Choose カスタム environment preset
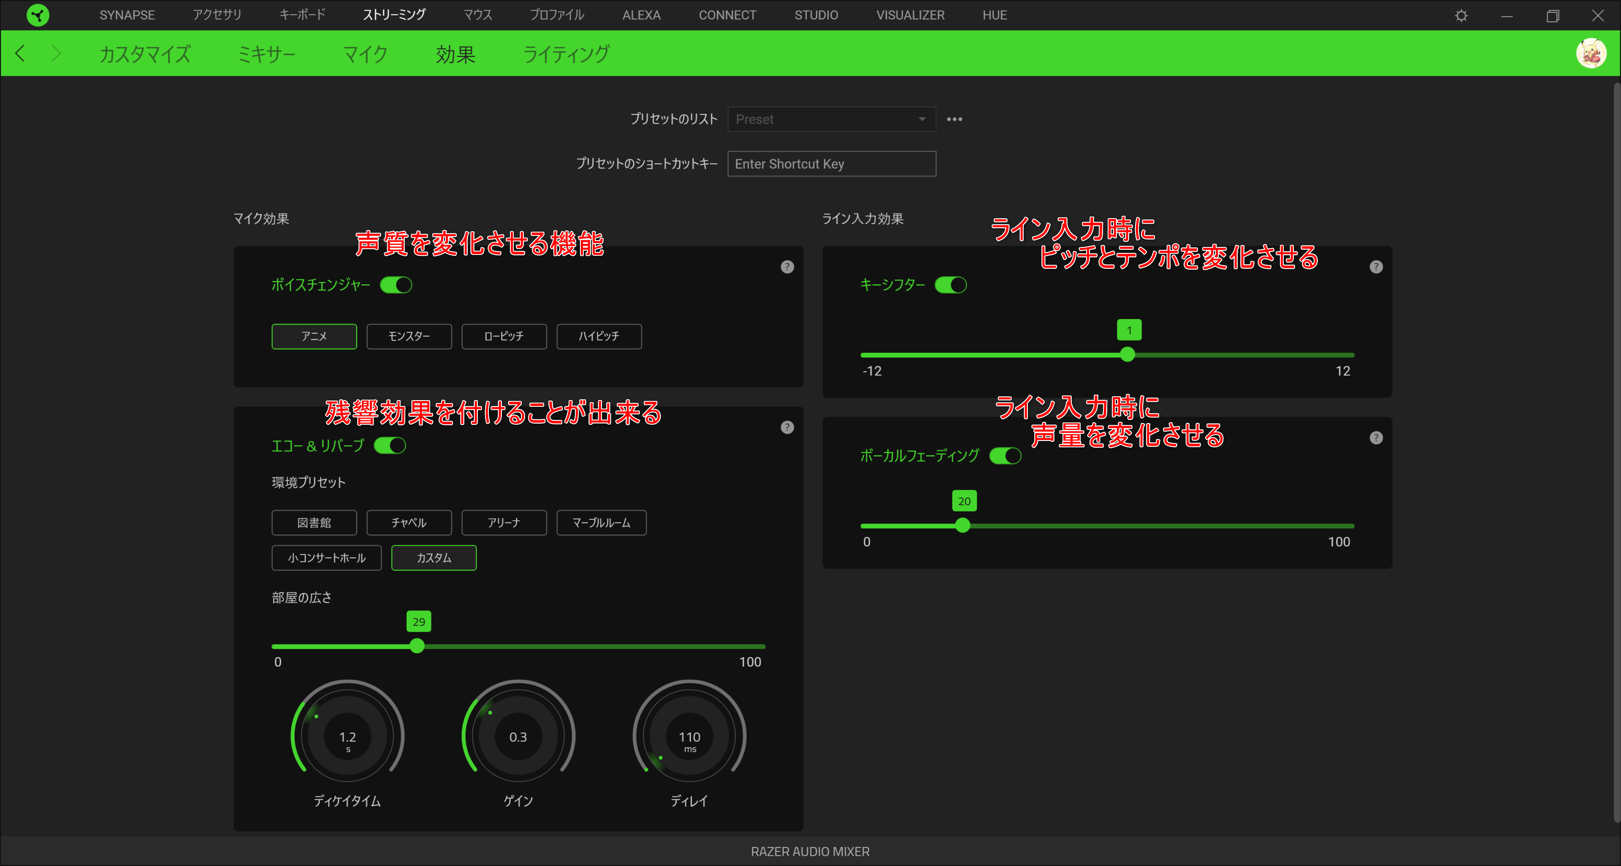 click(434, 558)
